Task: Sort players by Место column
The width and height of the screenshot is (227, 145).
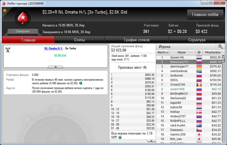Action: [162, 52]
